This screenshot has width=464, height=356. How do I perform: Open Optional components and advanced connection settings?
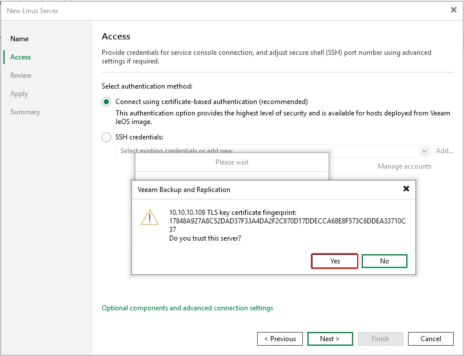[x=187, y=308]
